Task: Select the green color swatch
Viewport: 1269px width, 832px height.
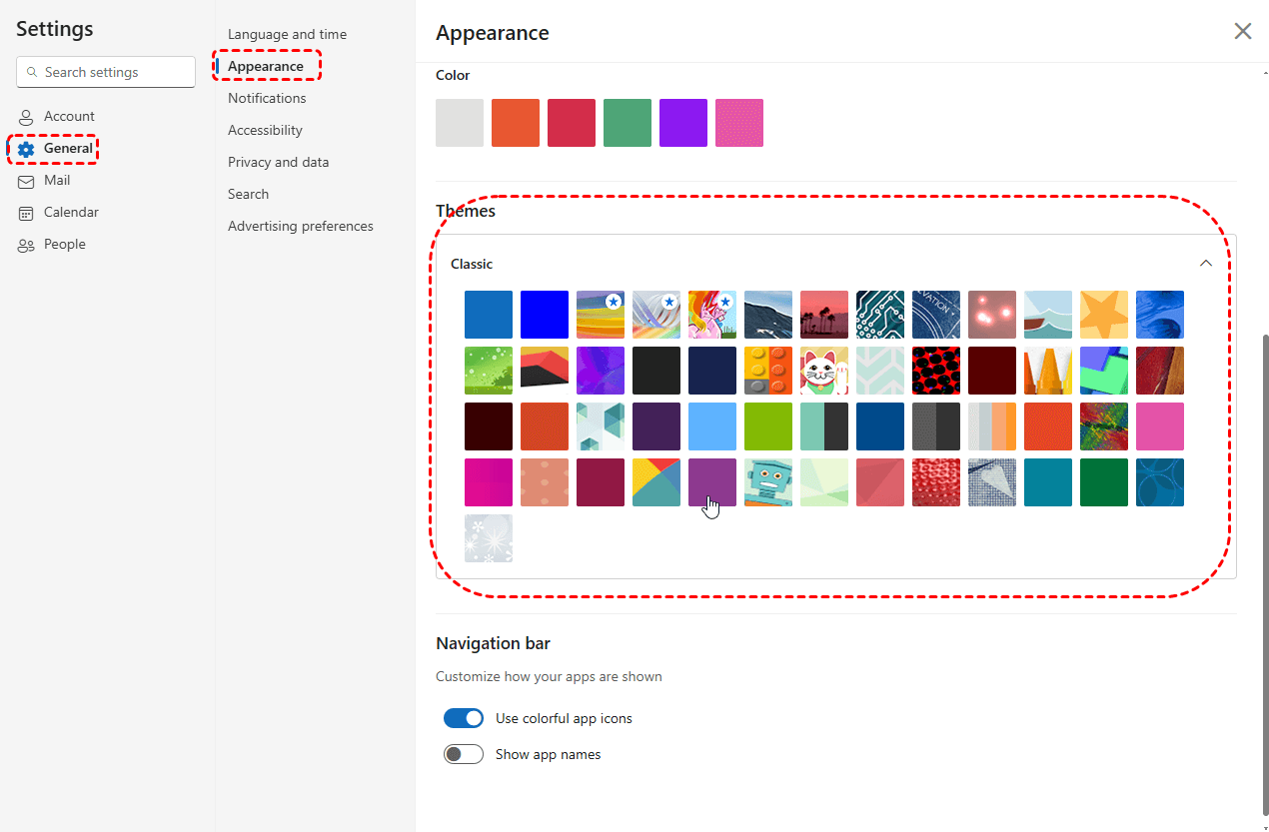Action: (628, 123)
